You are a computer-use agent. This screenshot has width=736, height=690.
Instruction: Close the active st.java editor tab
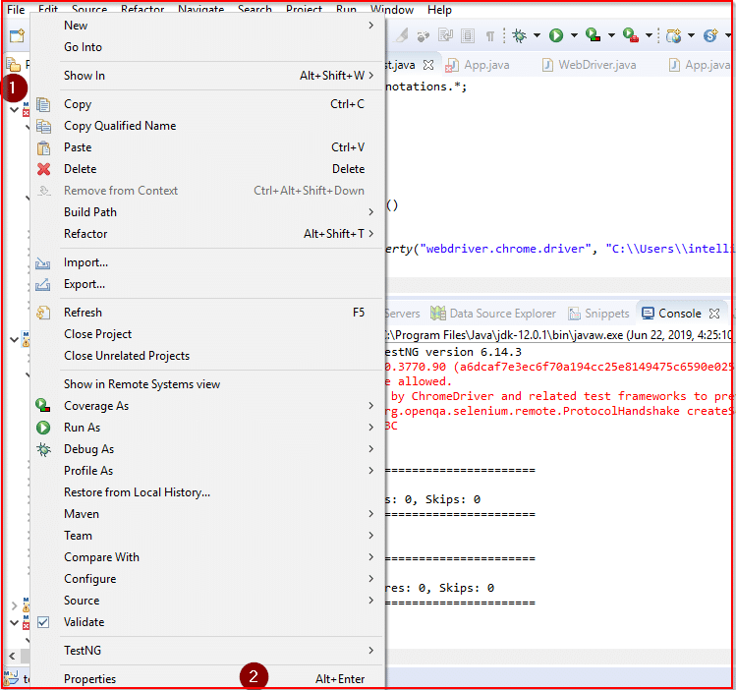pyautogui.click(x=428, y=65)
